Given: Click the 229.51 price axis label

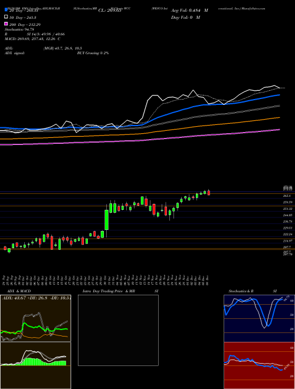Looking at the screenshot, I should click(288, 228).
